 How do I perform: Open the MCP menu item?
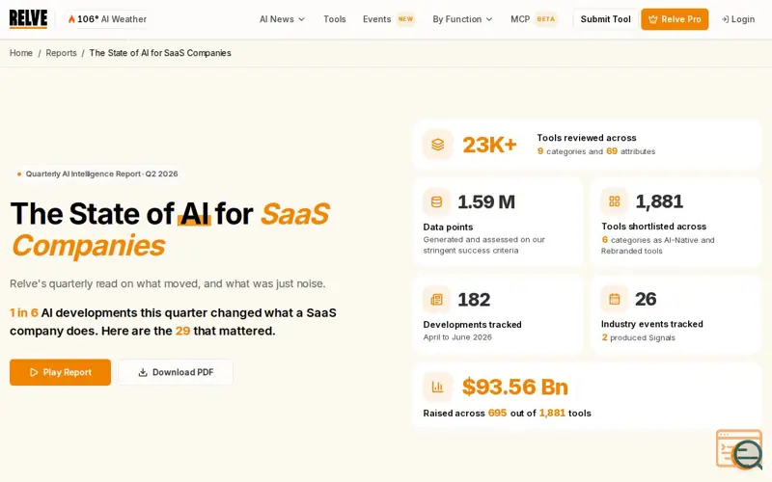tap(520, 19)
